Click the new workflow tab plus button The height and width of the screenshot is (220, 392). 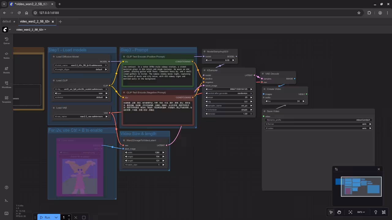point(60,21)
